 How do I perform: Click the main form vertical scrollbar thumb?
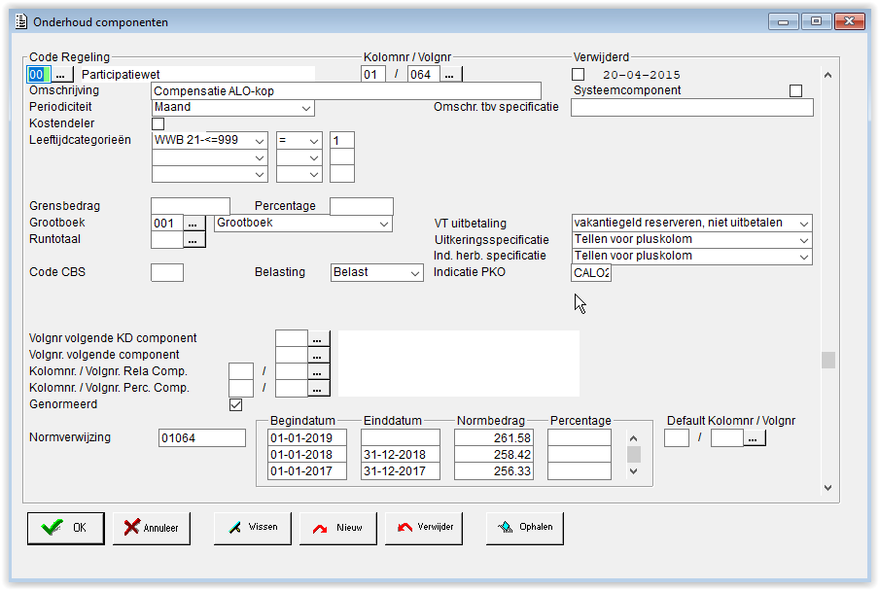(828, 360)
